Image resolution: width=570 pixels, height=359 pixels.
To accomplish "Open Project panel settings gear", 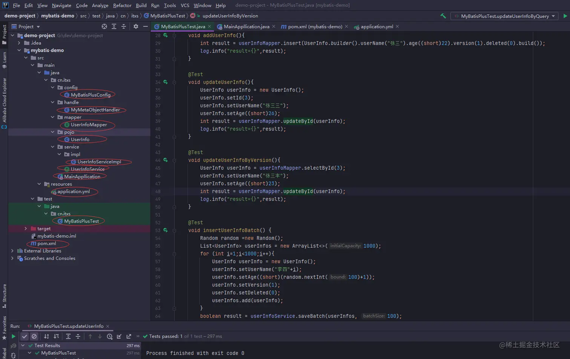I will point(136,26).
